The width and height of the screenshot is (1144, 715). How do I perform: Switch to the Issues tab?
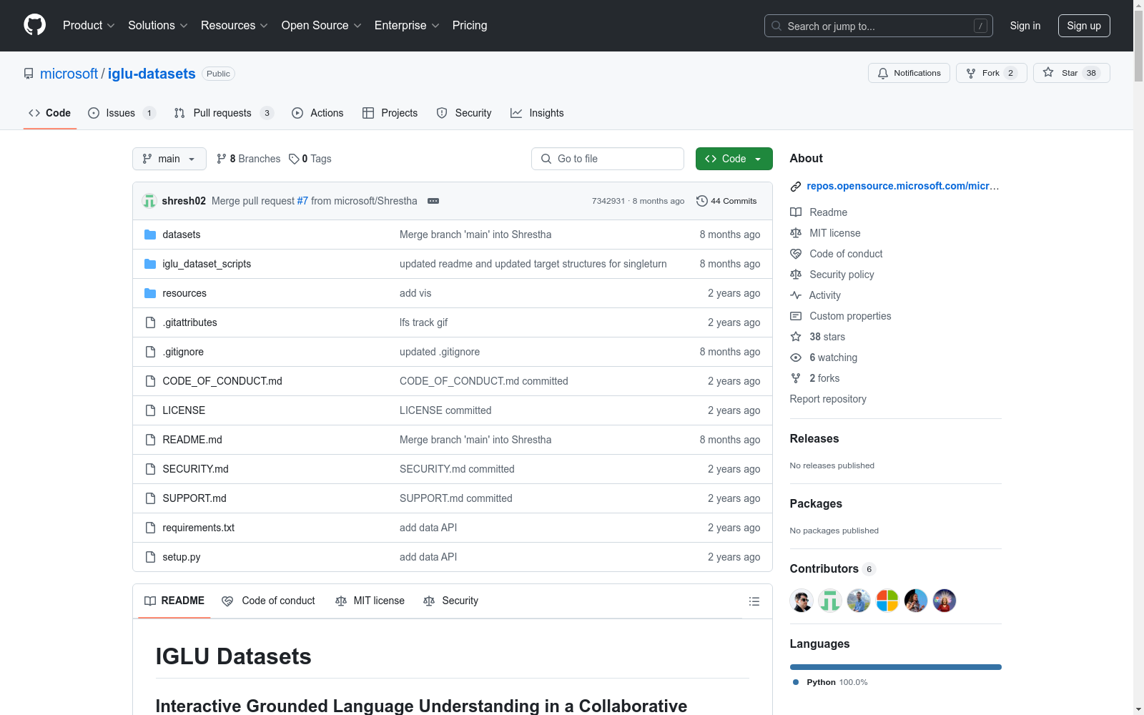122,113
